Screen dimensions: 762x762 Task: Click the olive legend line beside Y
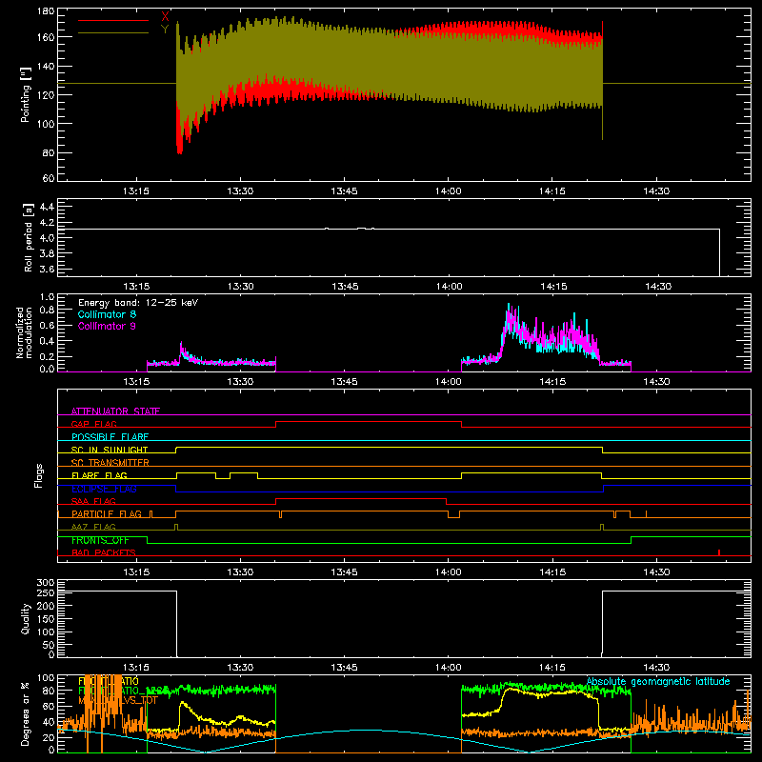click(113, 32)
